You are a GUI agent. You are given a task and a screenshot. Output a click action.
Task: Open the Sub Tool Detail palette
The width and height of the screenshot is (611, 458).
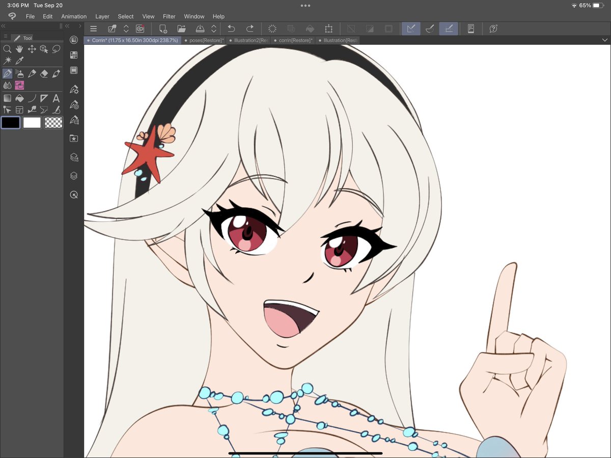pyautogui.click(x=74, y=120)
